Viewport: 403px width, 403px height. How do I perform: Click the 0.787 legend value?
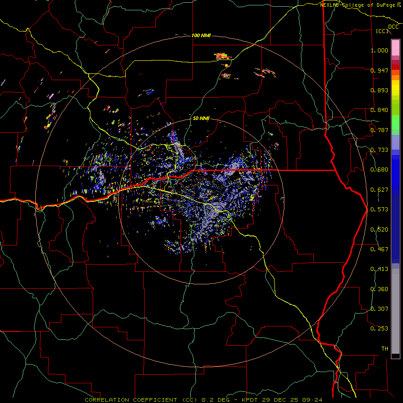(379, 130)
